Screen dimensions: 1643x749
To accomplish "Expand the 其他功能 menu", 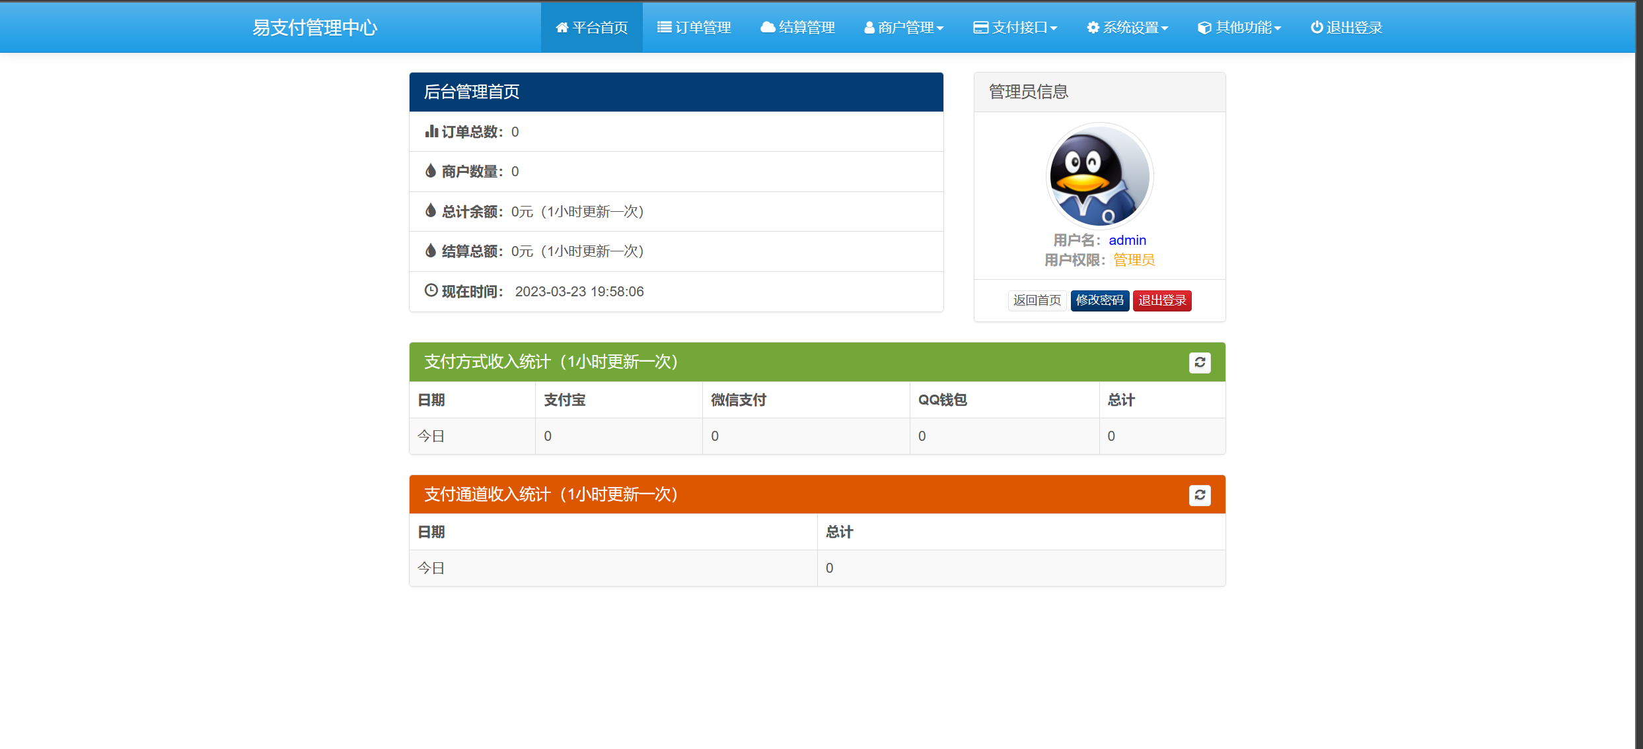I will [1239, 27].
